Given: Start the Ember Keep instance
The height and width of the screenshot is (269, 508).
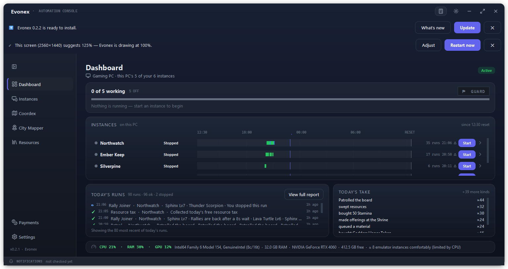Looking at the screenshot, I should pos(467,155).
